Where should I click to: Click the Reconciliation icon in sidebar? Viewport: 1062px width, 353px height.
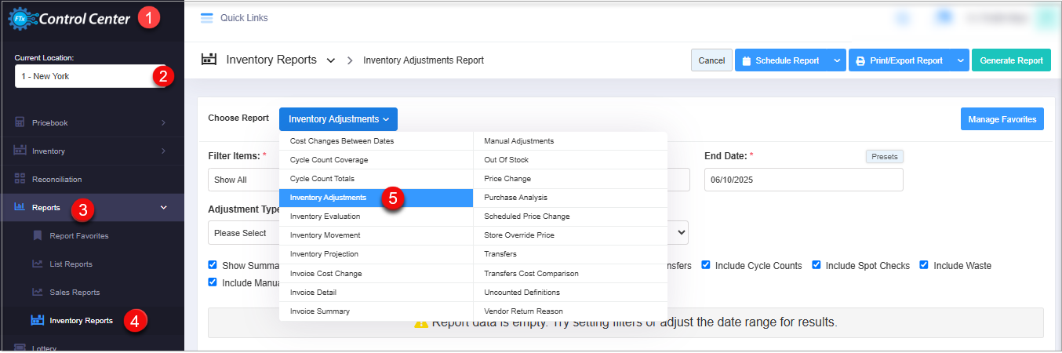(x=20, y=179)
